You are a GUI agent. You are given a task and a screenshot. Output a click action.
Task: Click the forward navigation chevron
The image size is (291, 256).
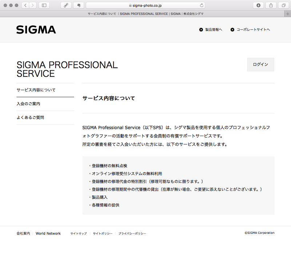click(x=33, y=5)
